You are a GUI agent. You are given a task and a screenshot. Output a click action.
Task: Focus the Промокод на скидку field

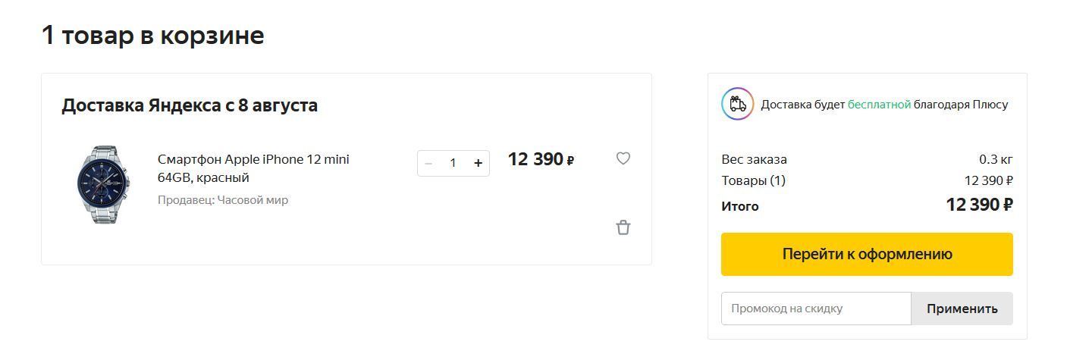815,309
